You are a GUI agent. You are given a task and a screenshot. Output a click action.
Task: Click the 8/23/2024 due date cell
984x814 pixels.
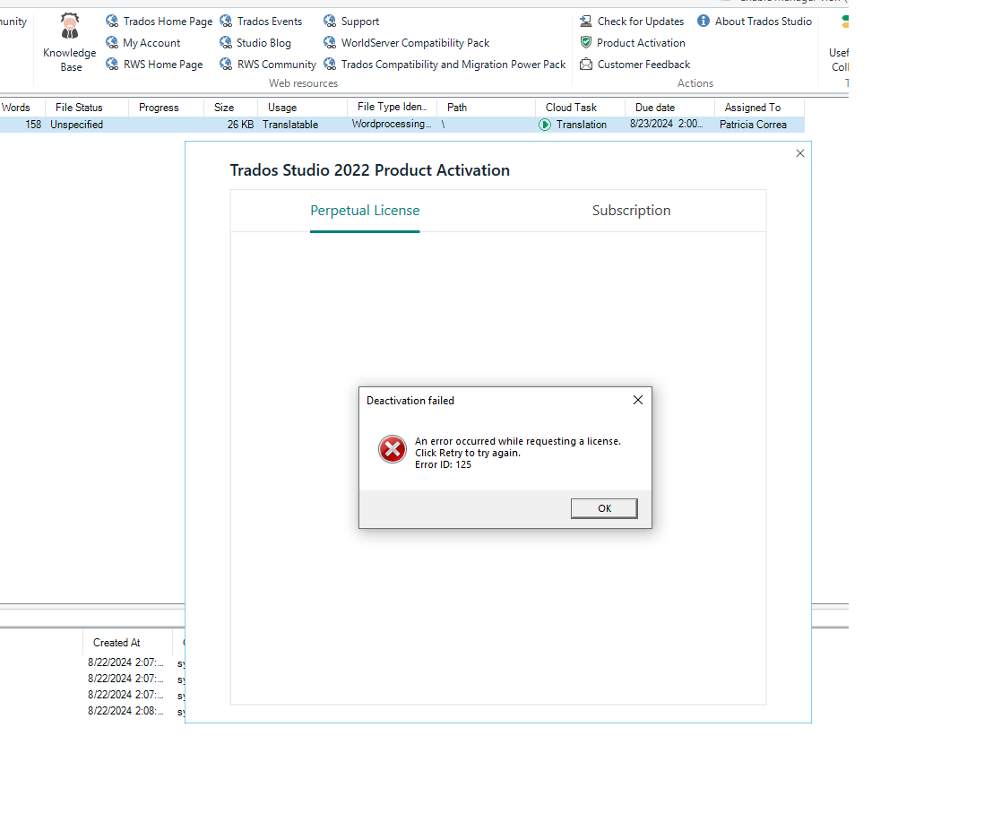click(x=667, y=124)
